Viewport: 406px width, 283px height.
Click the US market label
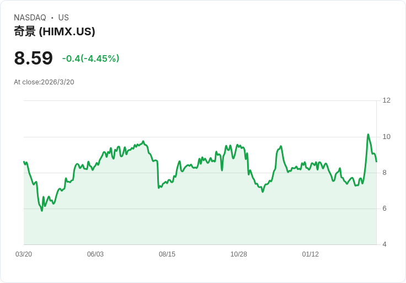63,18
